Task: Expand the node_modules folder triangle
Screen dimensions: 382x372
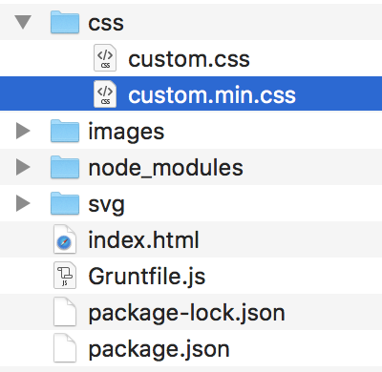Action: pos(23,167)
